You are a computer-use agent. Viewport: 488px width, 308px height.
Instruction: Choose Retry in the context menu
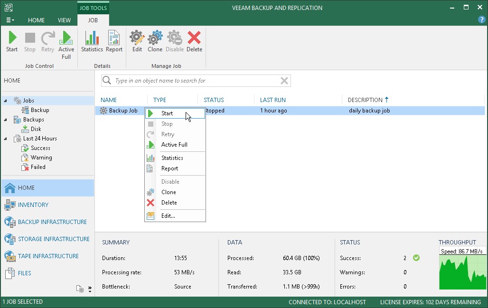175,134
